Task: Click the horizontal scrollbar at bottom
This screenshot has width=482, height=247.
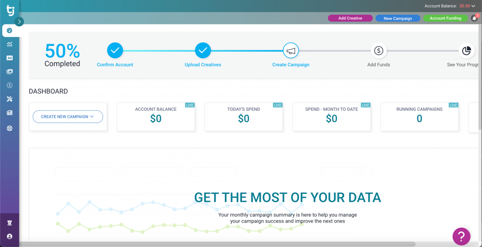Action: 217,244
